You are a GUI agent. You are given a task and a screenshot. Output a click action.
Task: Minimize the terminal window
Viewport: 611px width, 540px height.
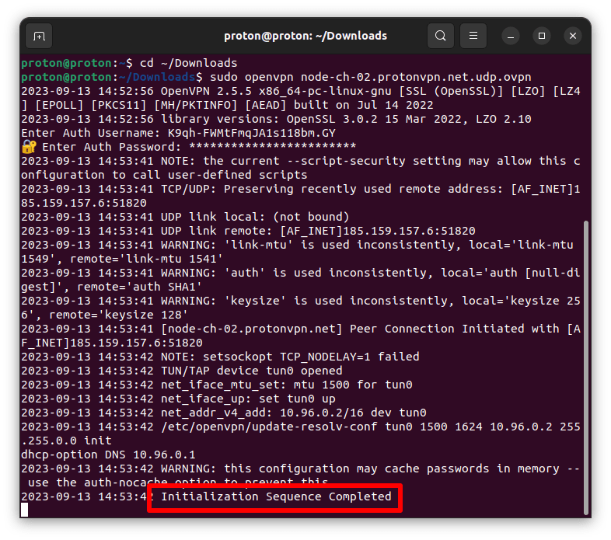pos(511,37)
